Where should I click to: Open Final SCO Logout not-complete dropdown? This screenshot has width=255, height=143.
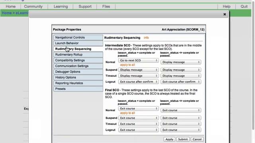(180, 130)
